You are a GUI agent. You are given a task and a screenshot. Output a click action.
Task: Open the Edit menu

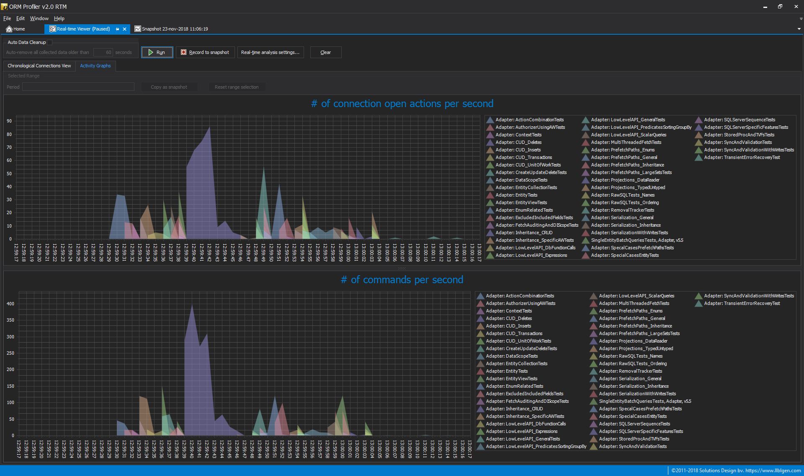click(21, 18)
